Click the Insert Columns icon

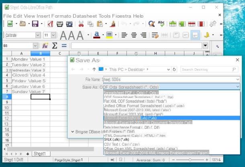[x=182, y=24]
